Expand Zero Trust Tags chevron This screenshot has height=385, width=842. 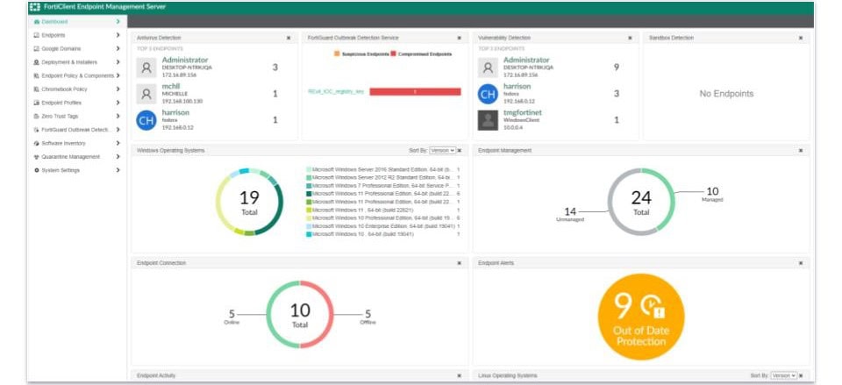tap(118, 116)
